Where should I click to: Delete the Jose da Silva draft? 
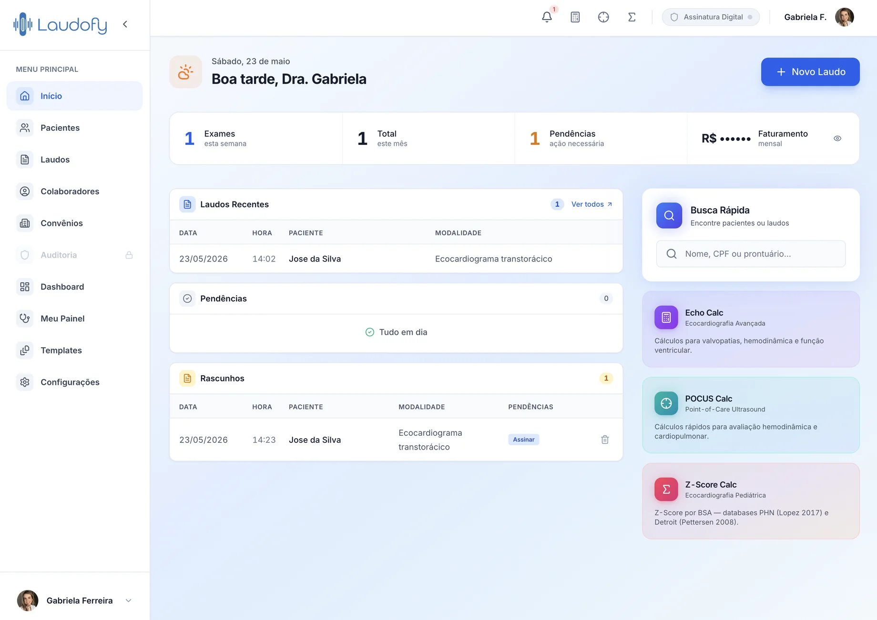[605, 440]
